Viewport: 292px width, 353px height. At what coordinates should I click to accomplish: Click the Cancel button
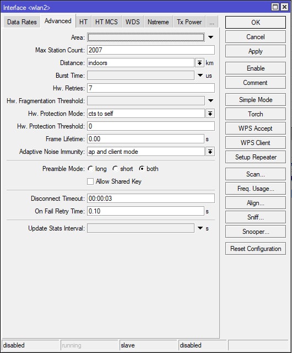pos(256,37)
